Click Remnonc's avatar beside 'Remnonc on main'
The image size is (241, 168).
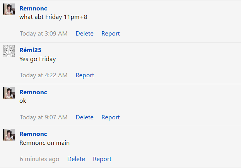click(9, 135)
